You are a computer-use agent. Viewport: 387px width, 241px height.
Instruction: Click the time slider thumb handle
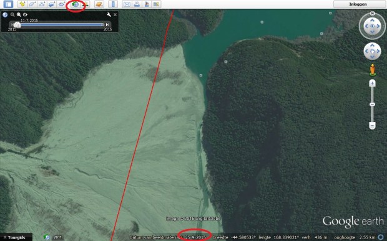(17, 25)
